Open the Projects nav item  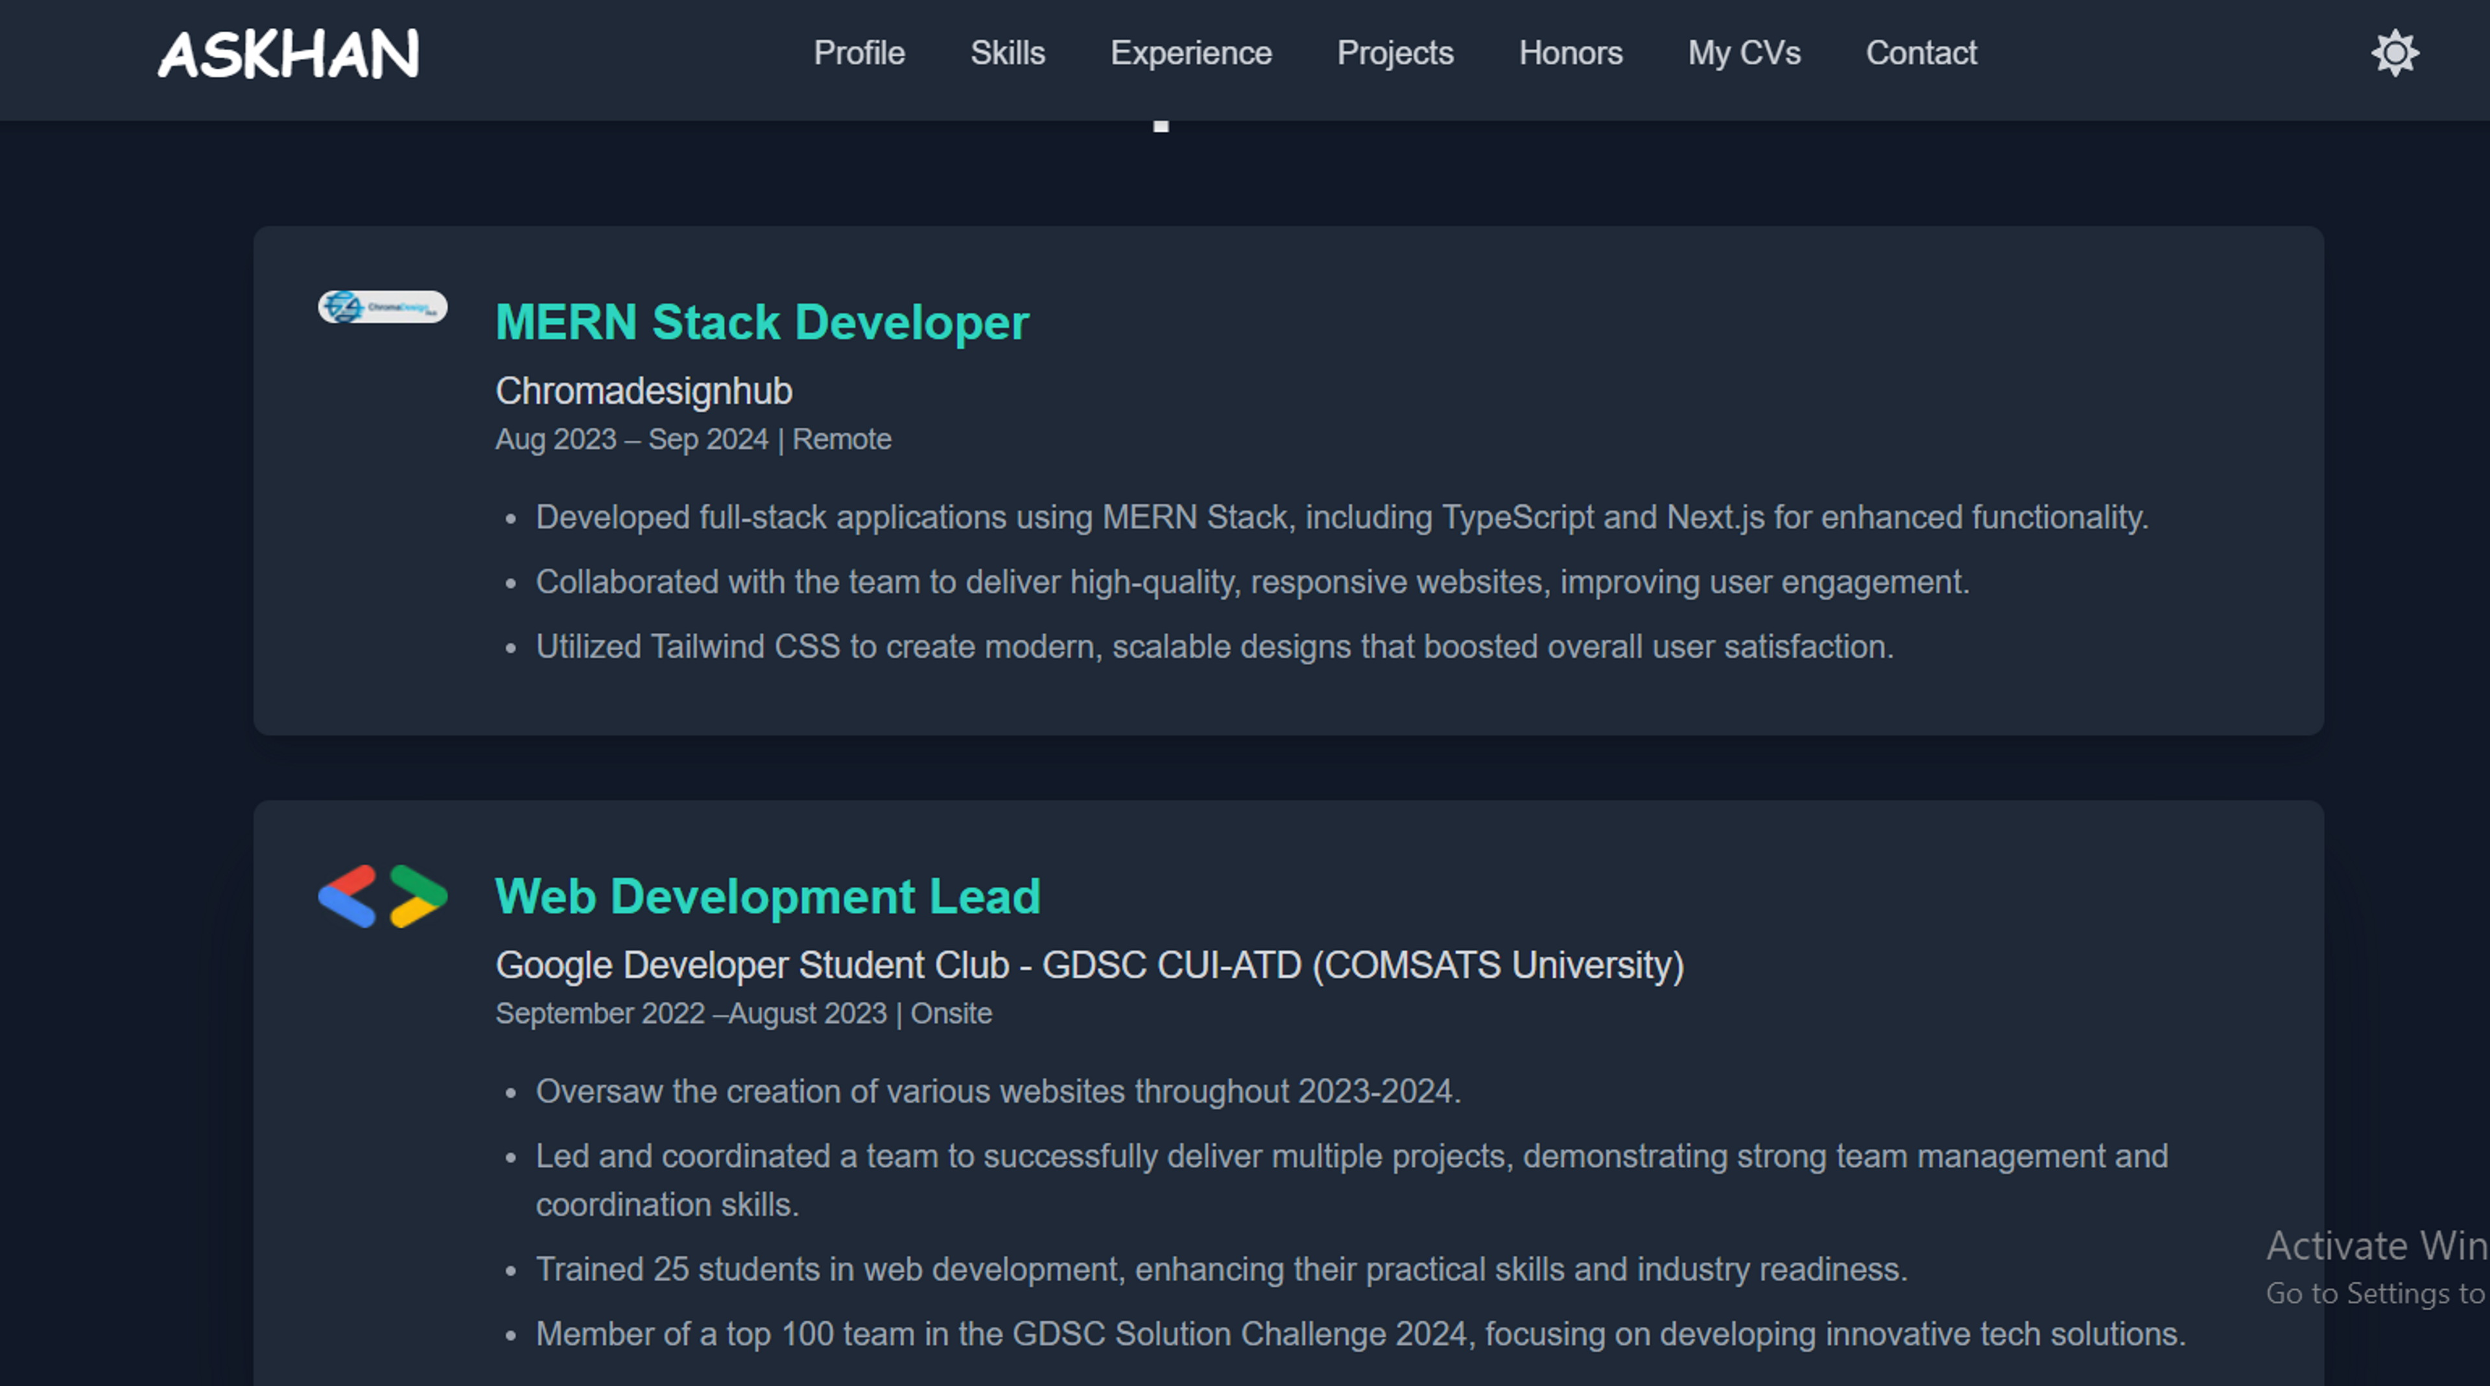pos(1395,53)
